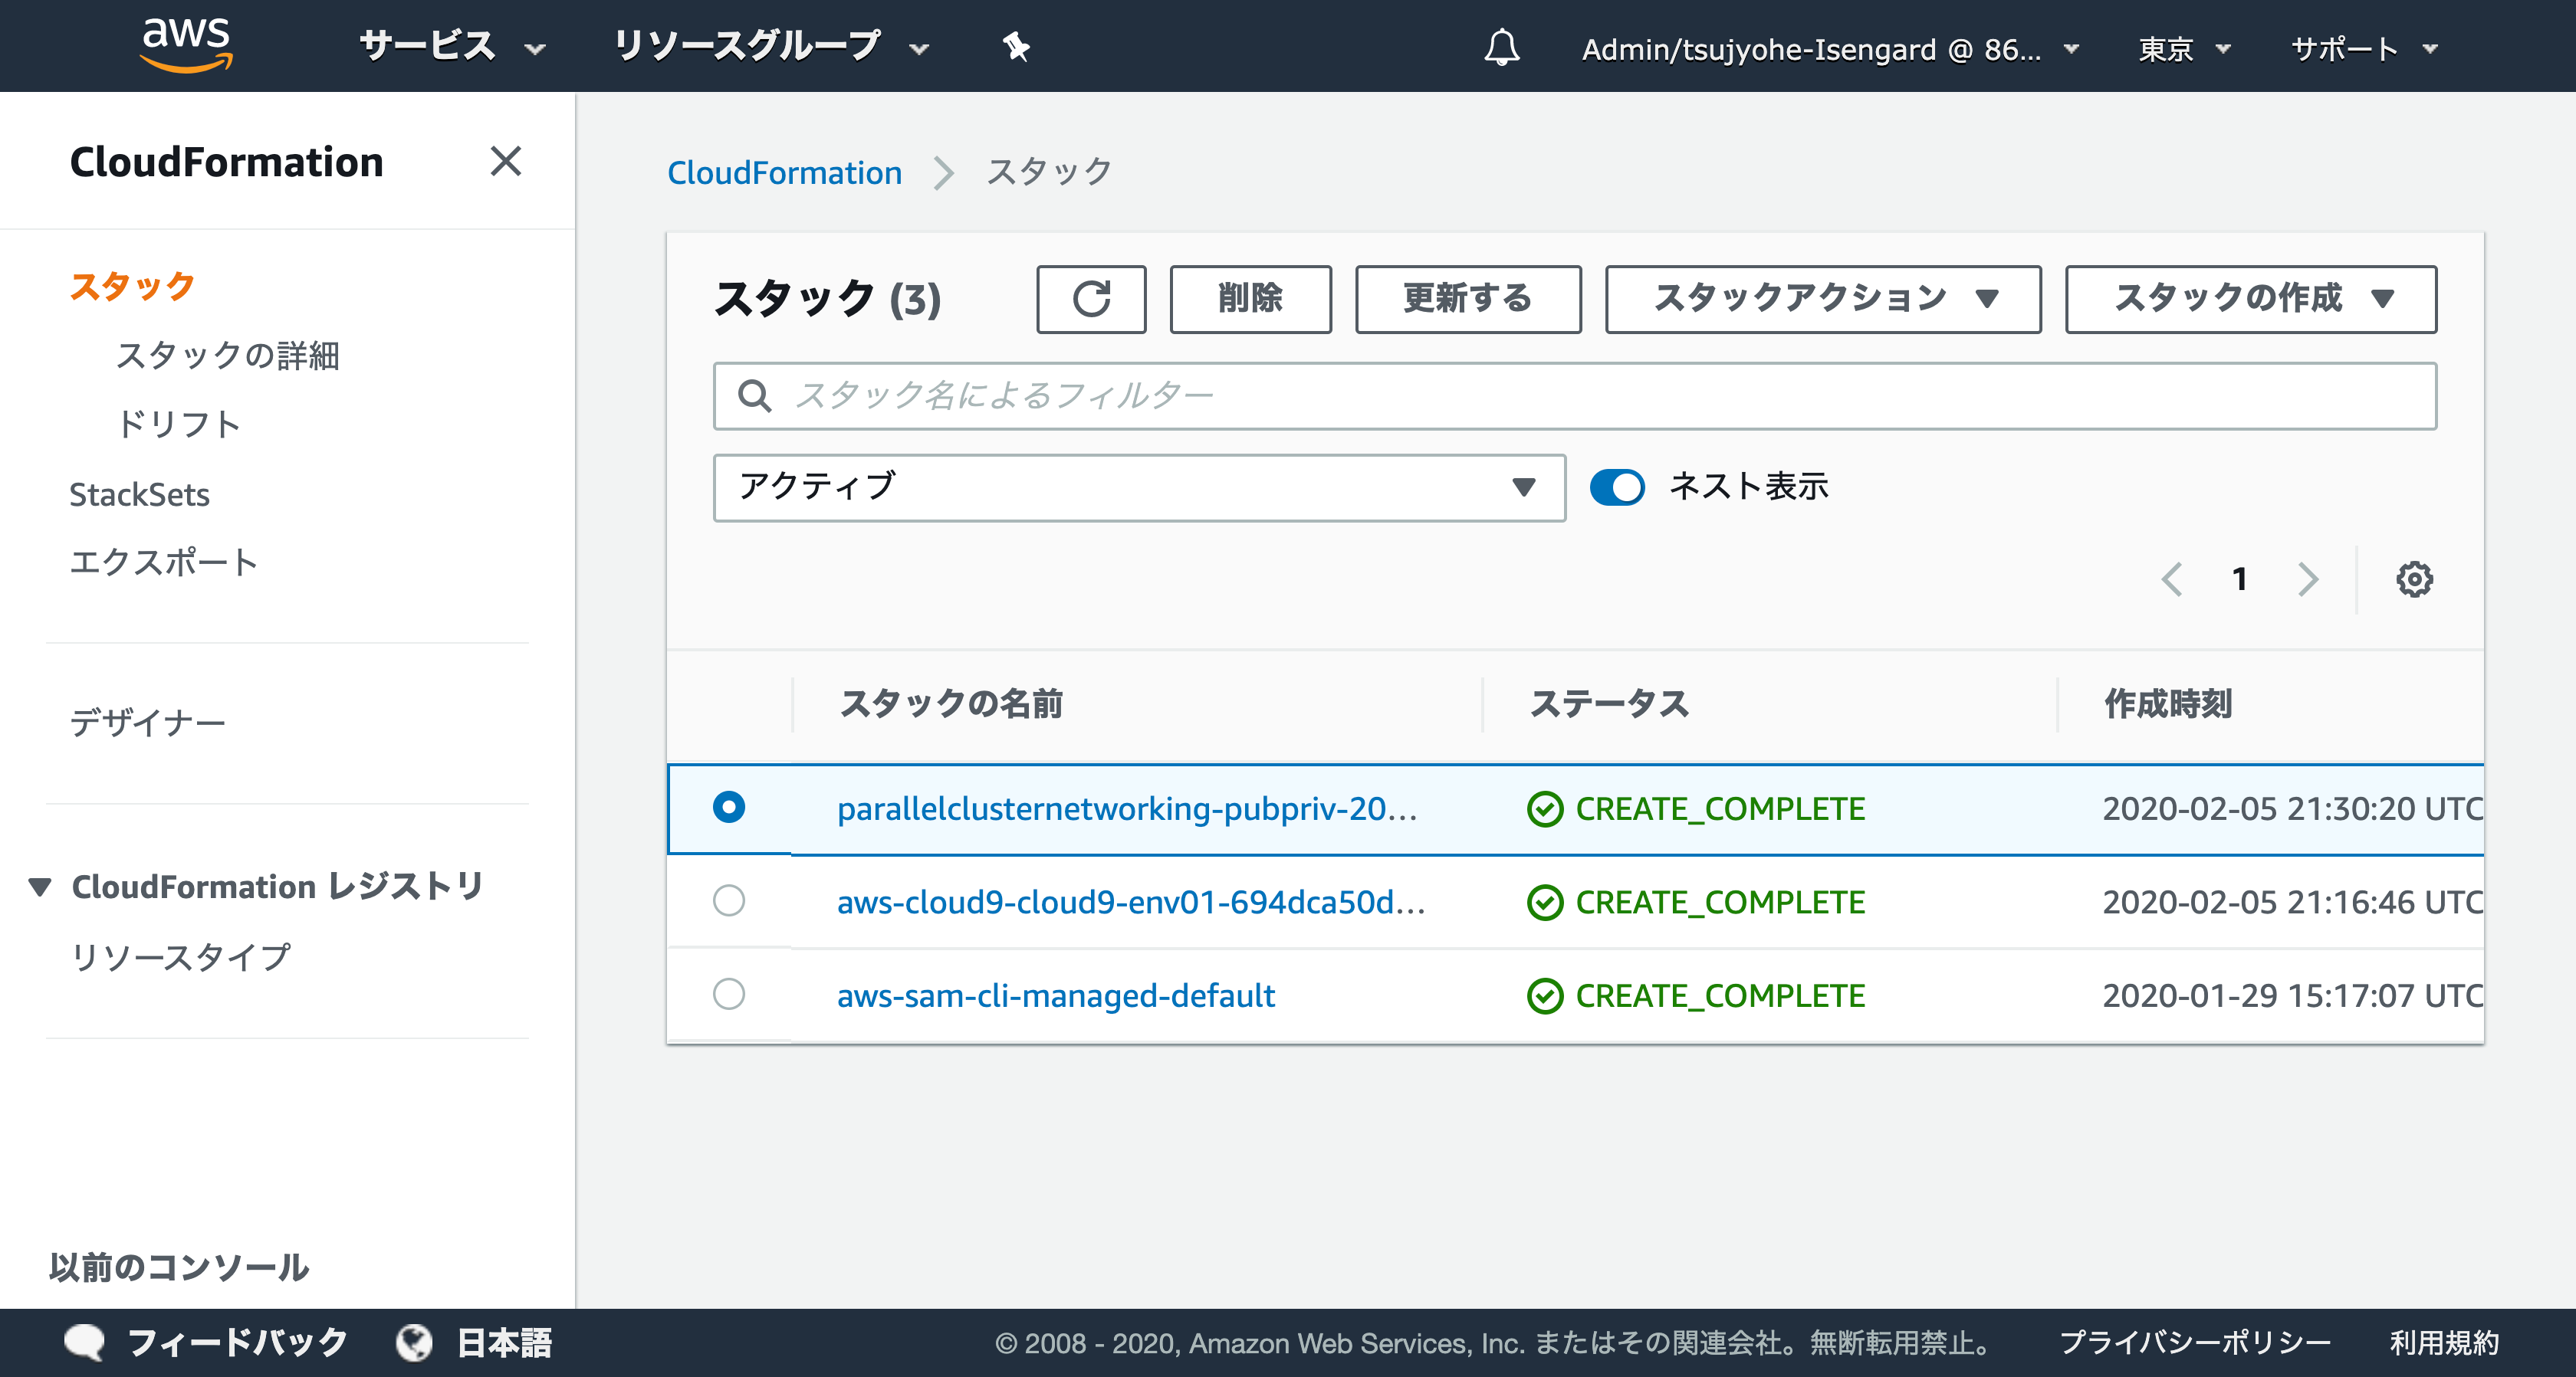Image resolution: width=2576 pixels, height=1377 pixels.
Task: Select スタック in the sidebar
Action: pyautogui.click(x=132, y=287)
